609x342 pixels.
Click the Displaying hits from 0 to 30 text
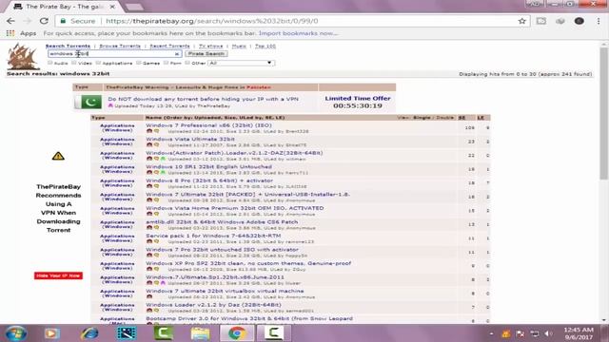point(525,74)
